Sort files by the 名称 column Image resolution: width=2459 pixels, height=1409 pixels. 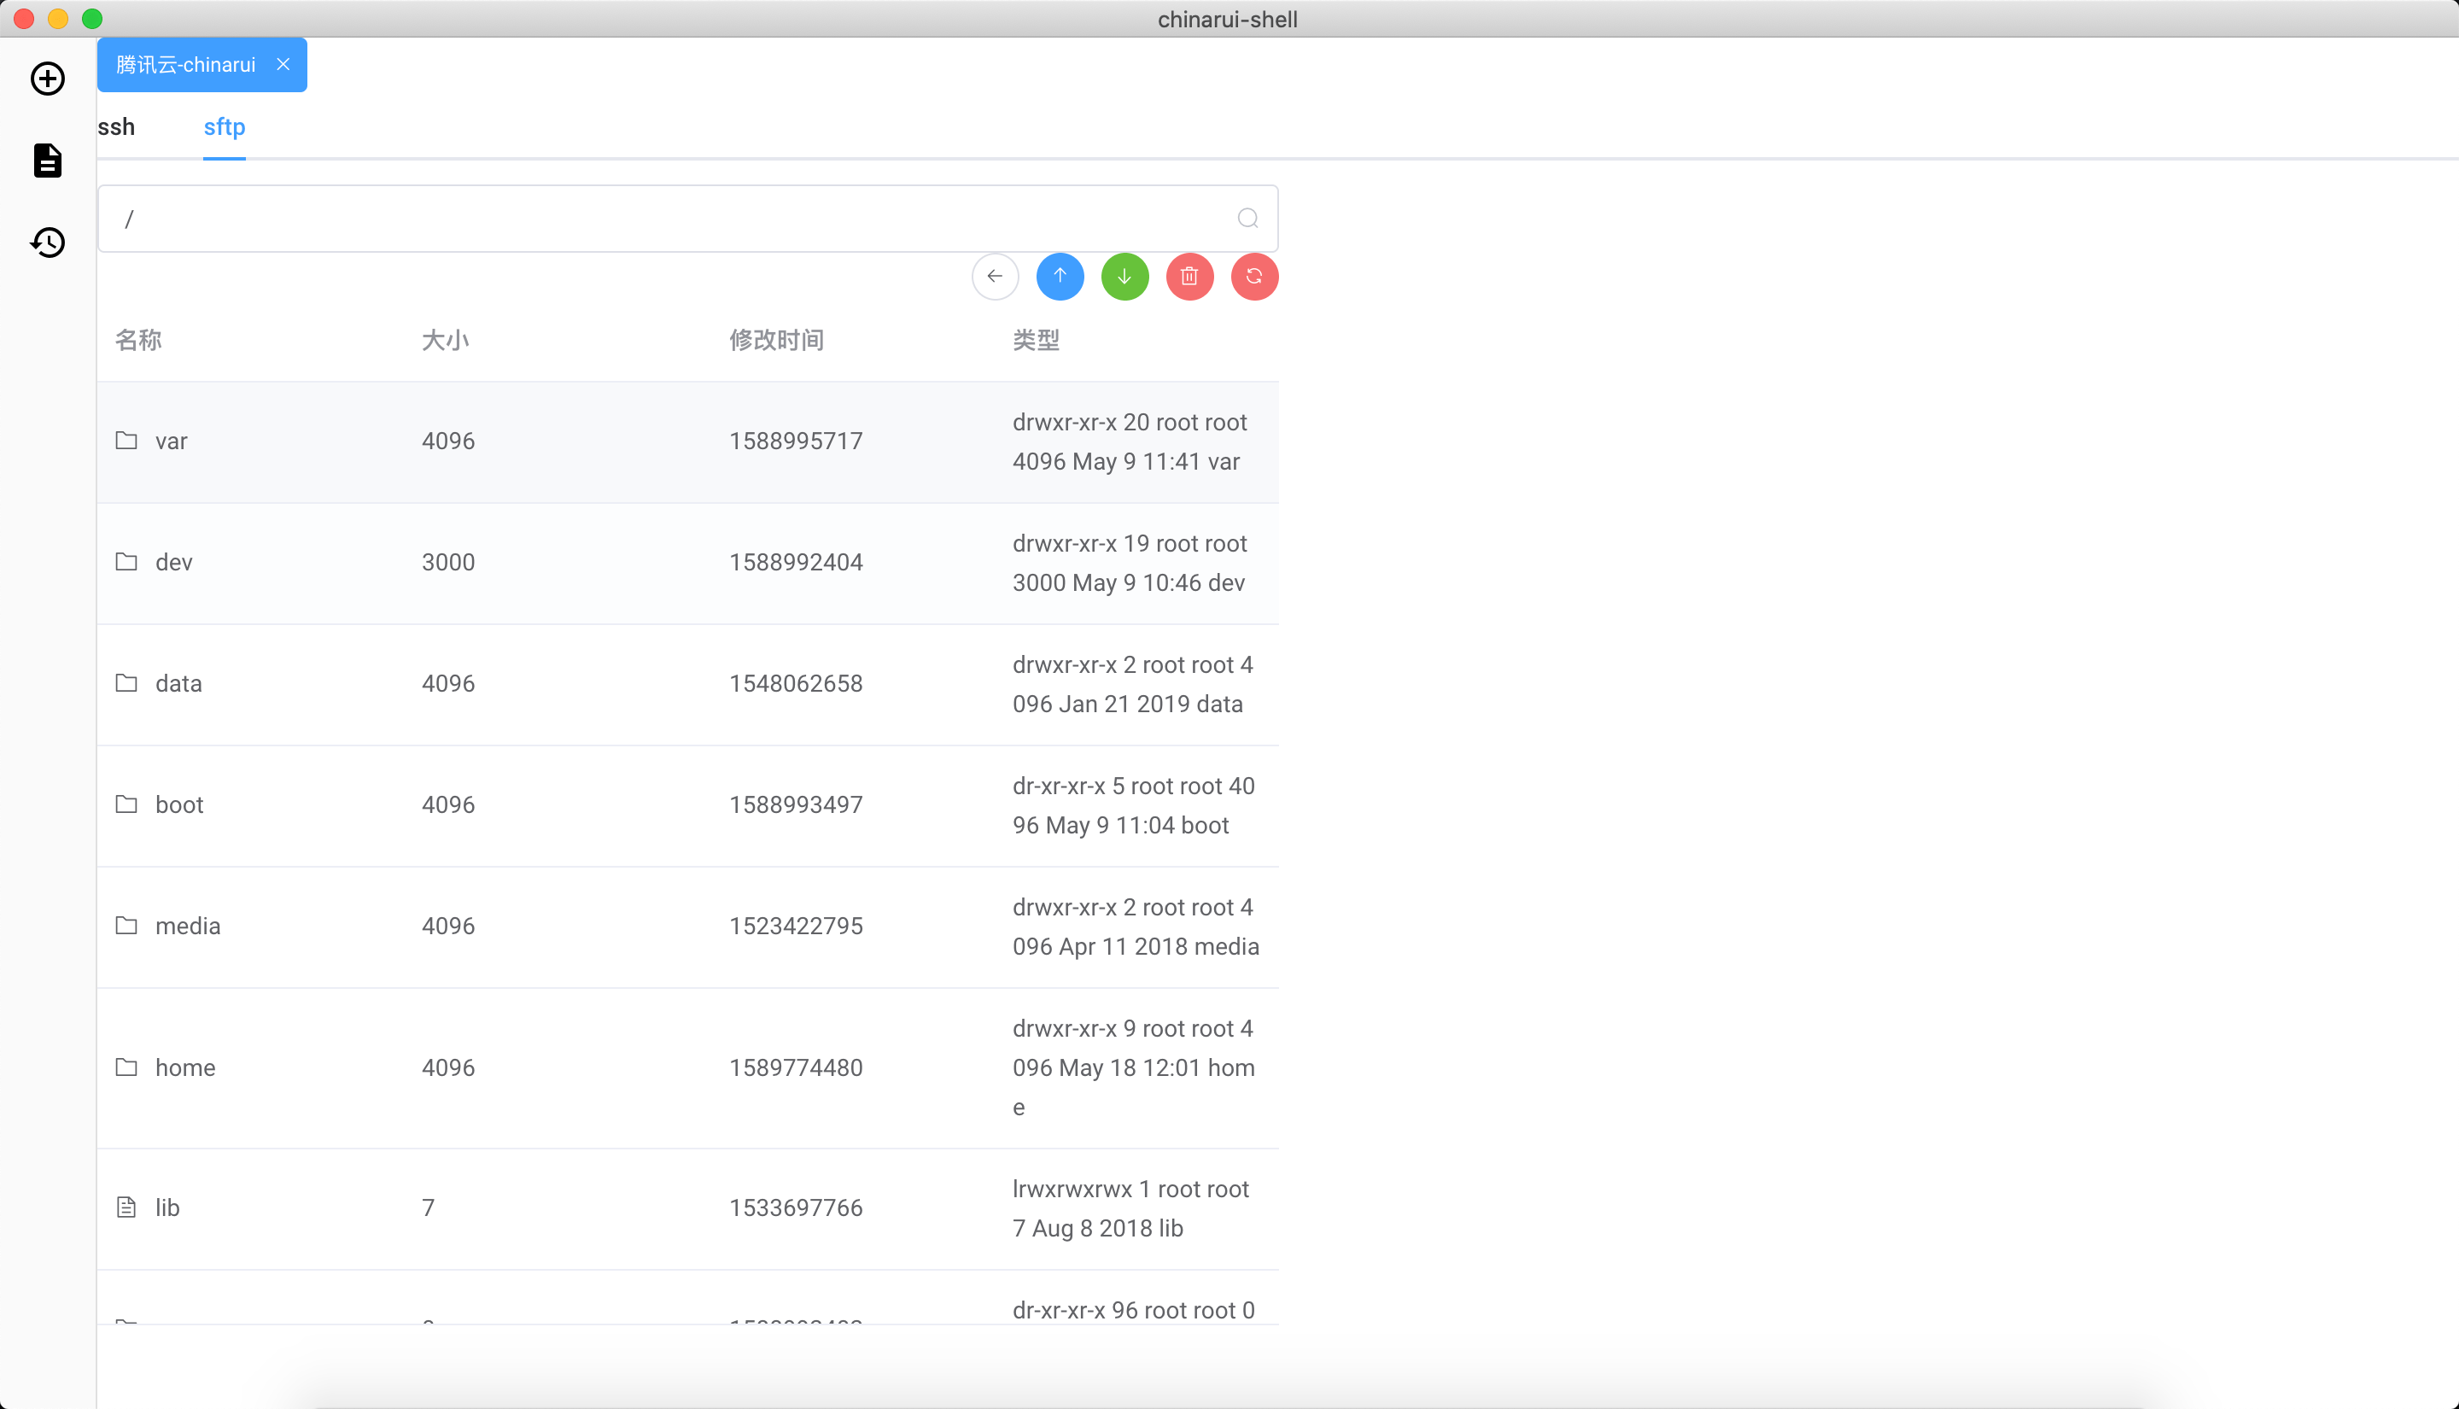[x=138, y=340]
